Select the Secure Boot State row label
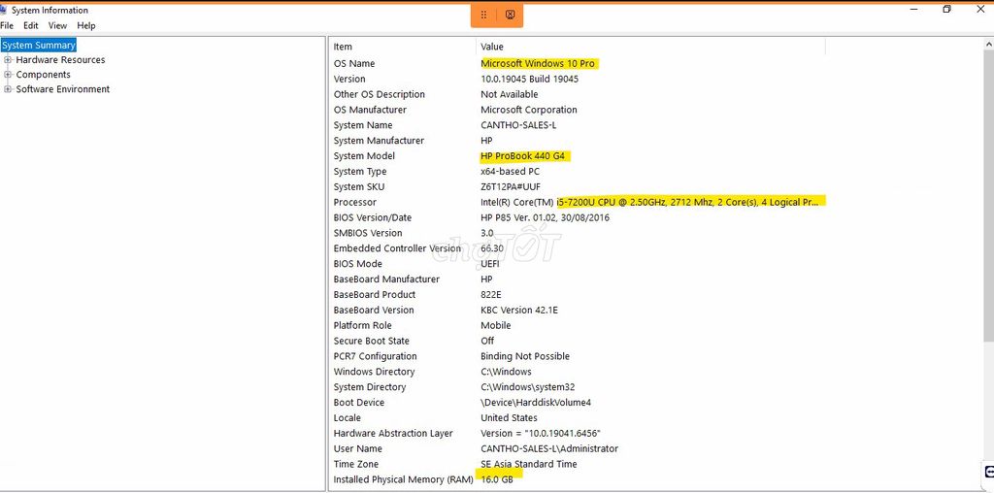Image resolution: width=994 pixels, height=493 pixels. (x=372, y=341)
